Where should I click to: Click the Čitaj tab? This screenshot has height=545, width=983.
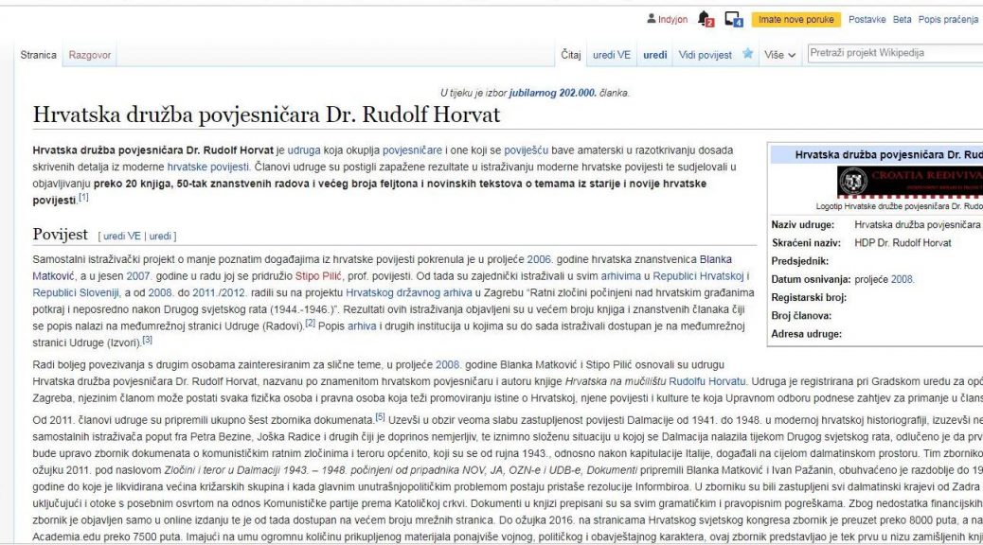click(x=571, y=55)
